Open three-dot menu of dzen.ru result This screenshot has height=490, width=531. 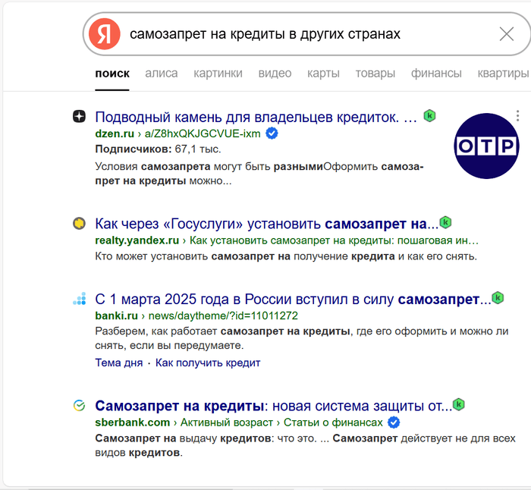coord(517,116)
